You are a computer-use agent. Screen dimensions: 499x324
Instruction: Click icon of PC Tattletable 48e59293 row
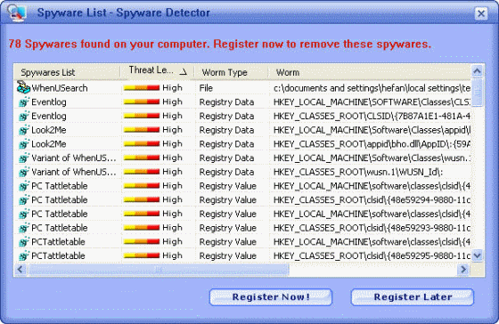24,228
